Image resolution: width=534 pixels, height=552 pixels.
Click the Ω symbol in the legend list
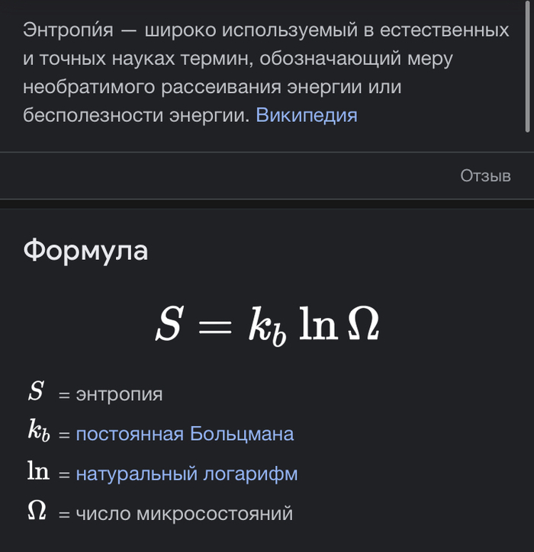tap(37, 512)
